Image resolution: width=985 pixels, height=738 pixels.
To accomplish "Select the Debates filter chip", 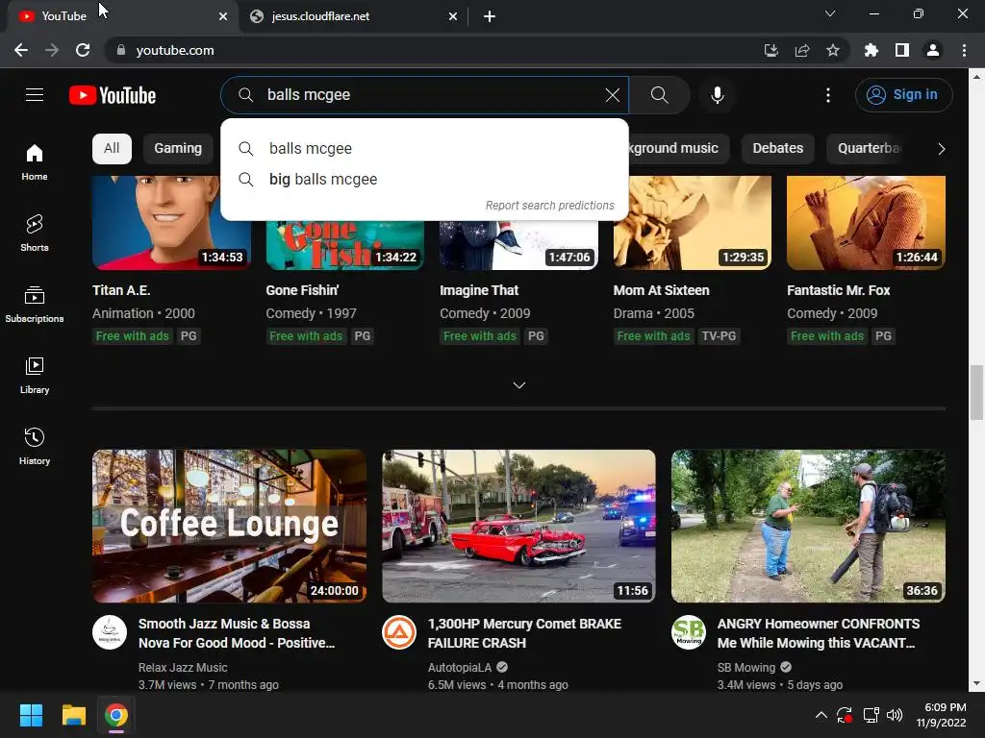I will (x=777, y=149).
